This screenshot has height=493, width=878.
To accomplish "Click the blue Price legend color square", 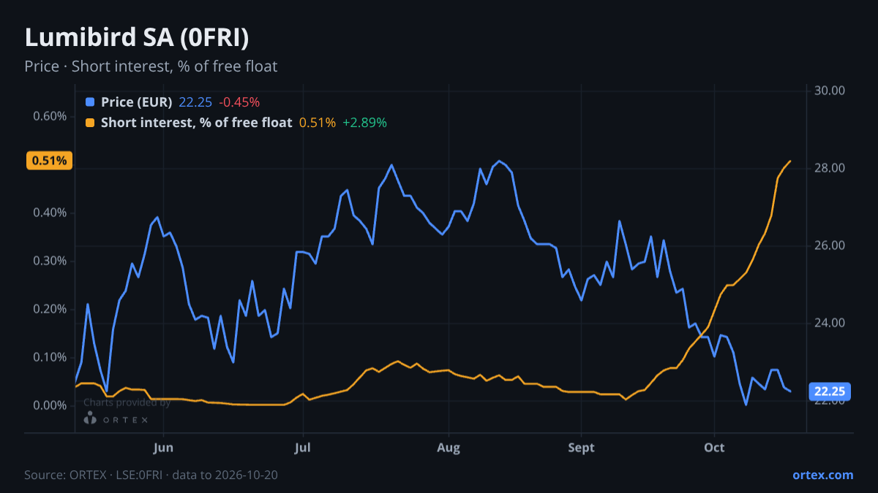I will 90,102.
